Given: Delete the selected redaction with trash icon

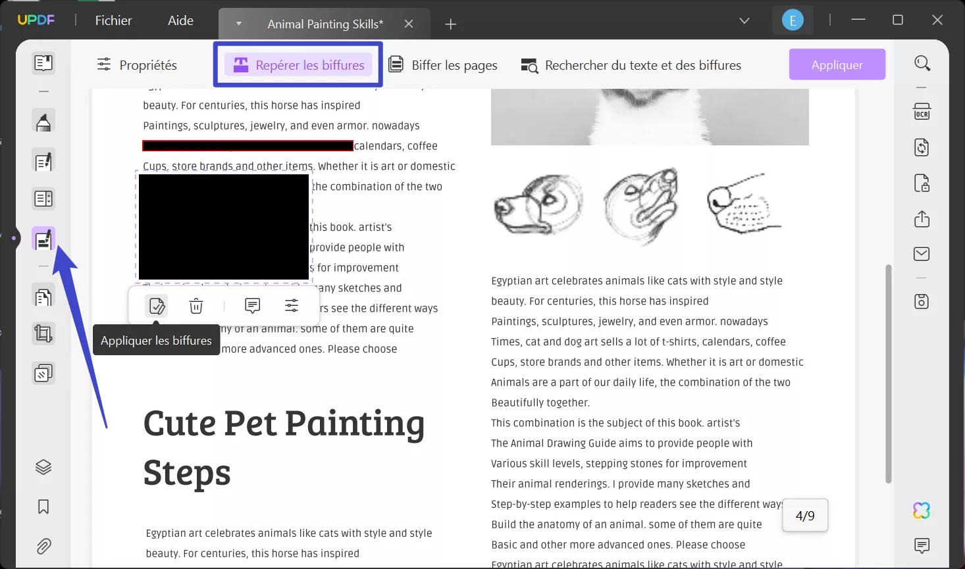Looking at the screenshot, I should 196,306.
